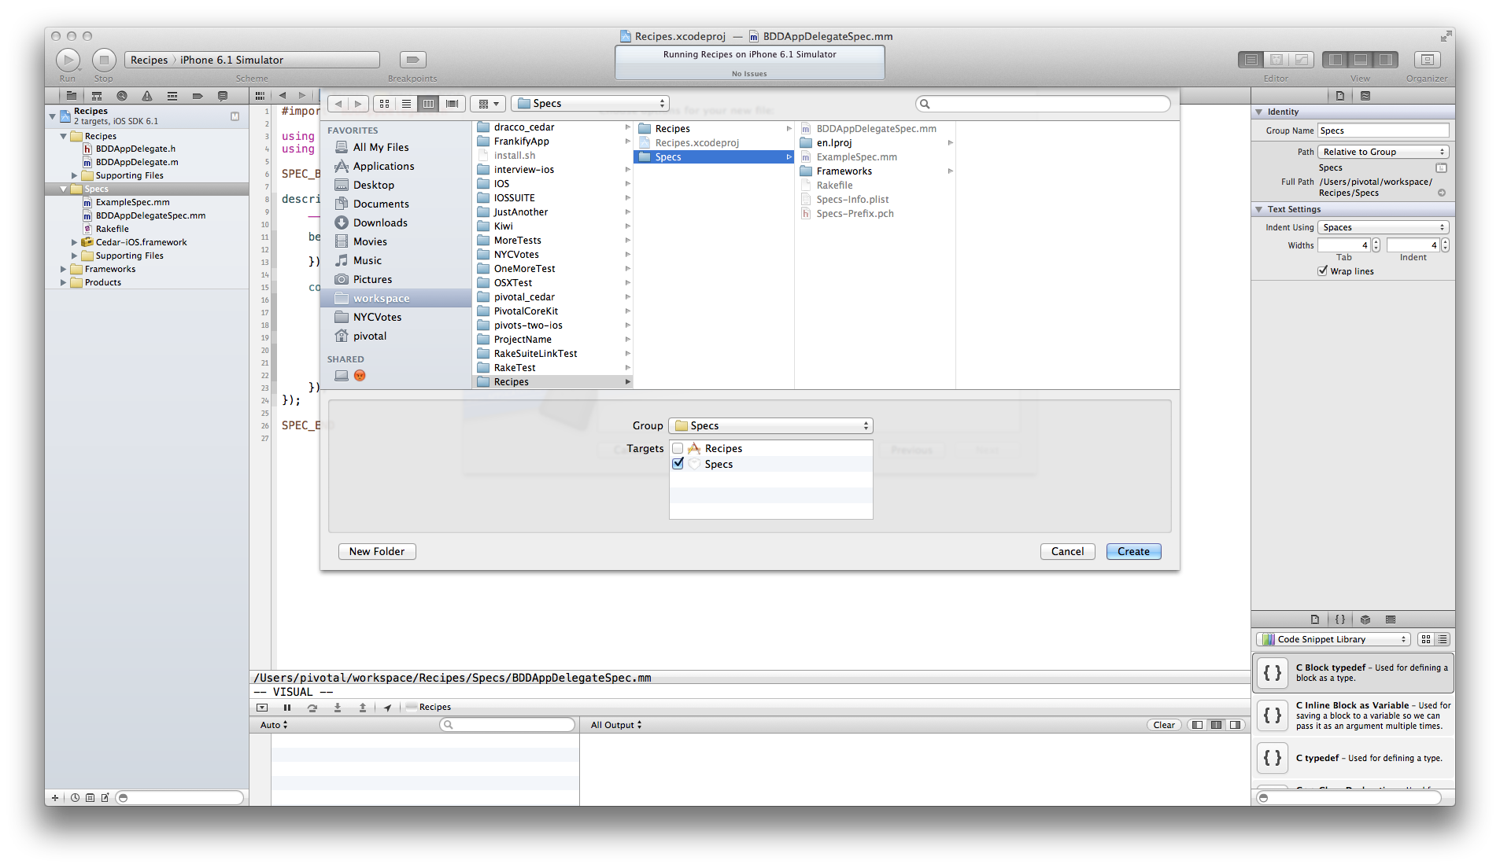Switch to the Version editor
The height and width of the screenshot is (868, 1500).
click(1302, 60)
